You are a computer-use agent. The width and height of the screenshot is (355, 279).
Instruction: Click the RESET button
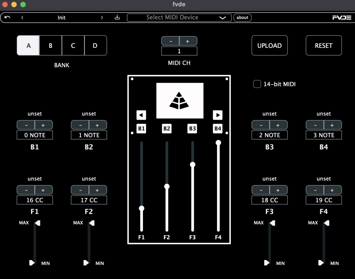coord(324,46)
